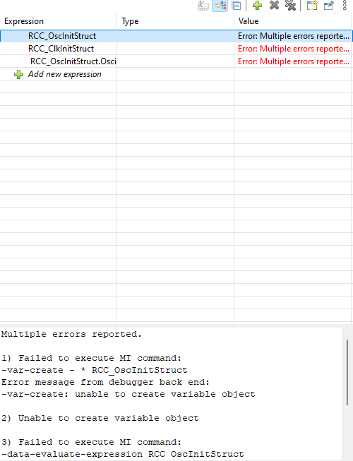Click "Multiple errors reported." in the detail pane

tap(71, 335)
